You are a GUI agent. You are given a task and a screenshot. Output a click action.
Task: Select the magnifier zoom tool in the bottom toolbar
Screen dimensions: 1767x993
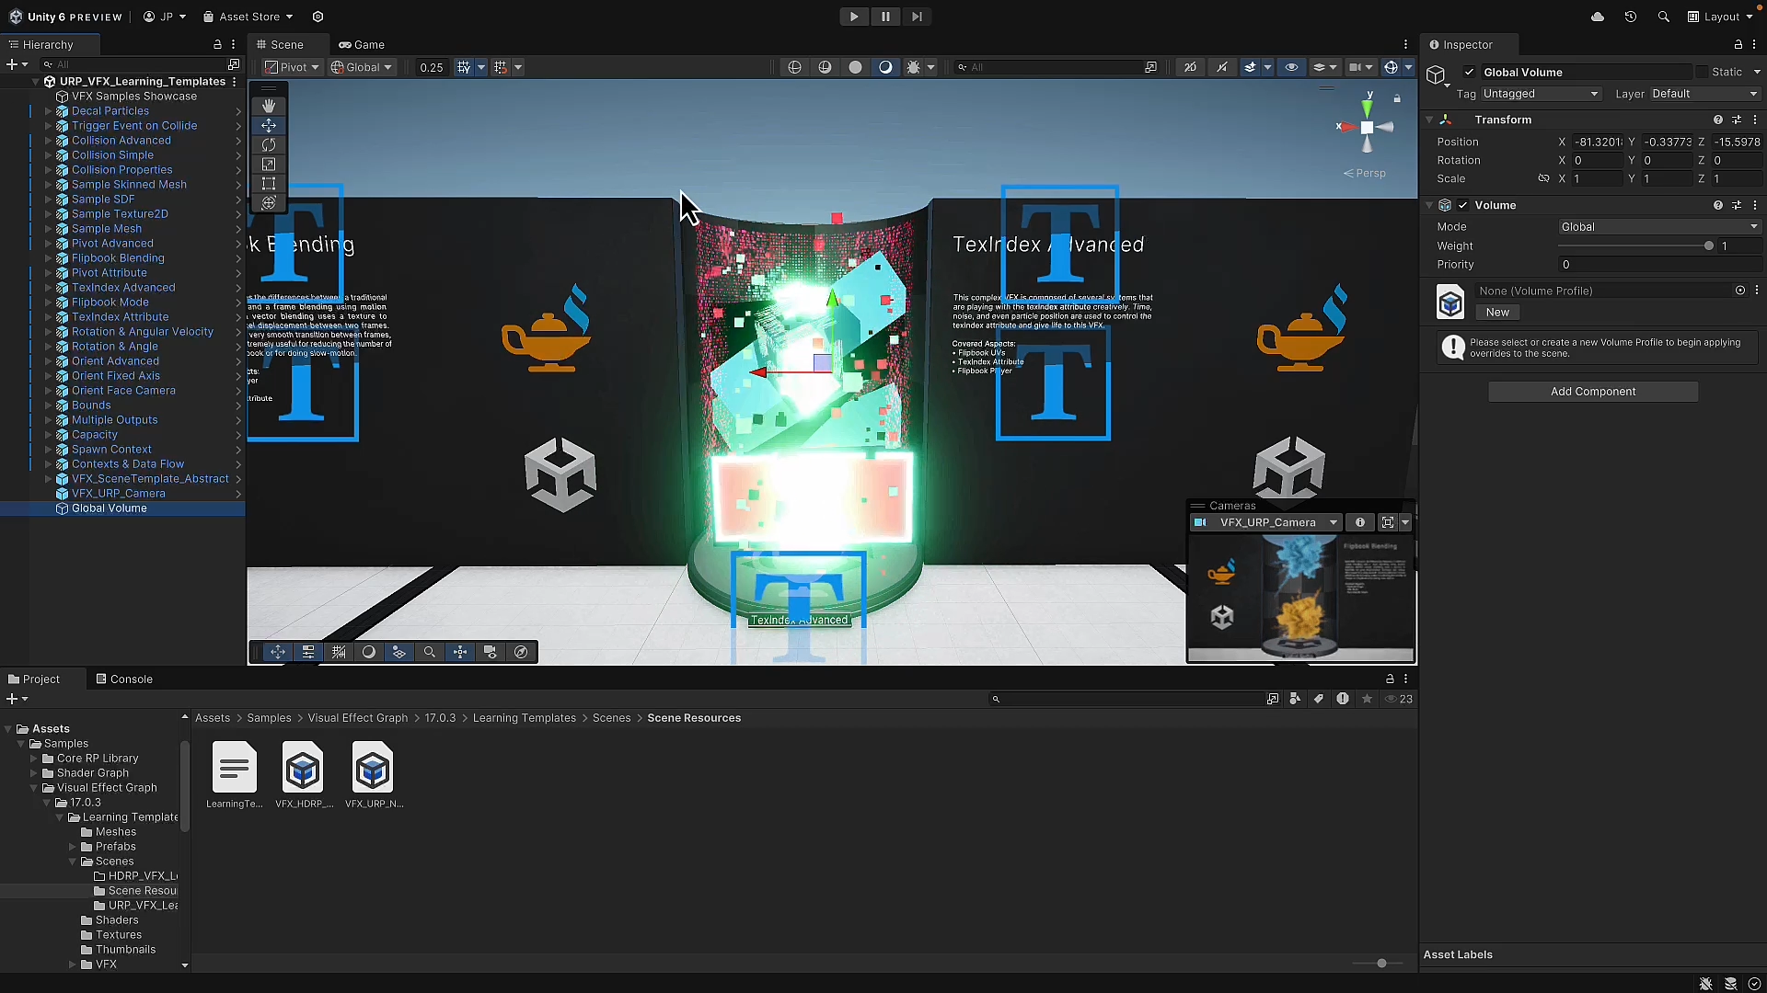pyautogui.click(x=429, y=652)
